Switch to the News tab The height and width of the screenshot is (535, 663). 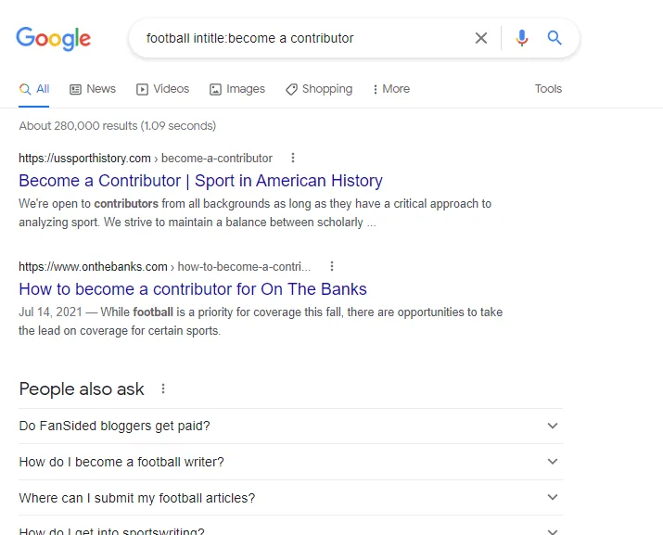[x=93, y=89]
